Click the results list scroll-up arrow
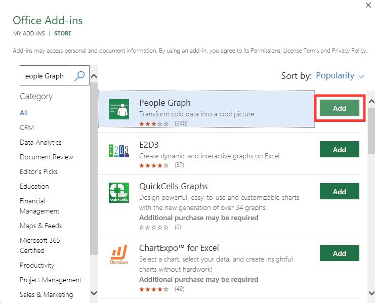 click(371, 102)
